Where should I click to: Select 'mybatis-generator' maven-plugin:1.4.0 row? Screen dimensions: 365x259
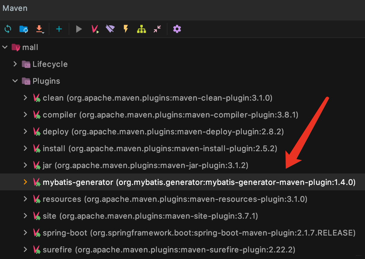coord(182,182)
